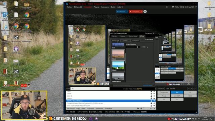Image resolution: width=215 pixels, height=121 pixels.
Task: Toggle visibility eye of Game Capture source
Action: point(154,106)
